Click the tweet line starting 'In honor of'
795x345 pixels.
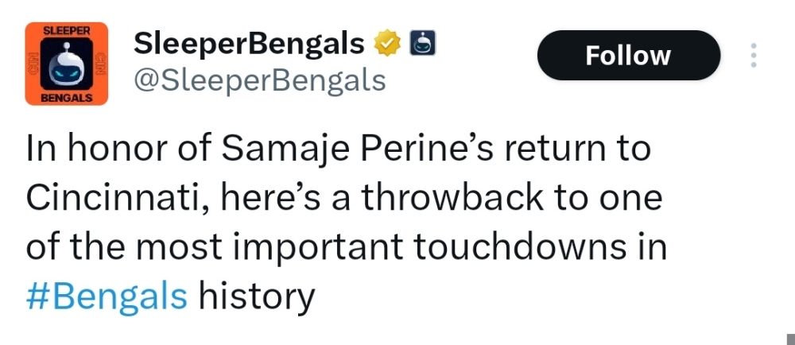(x=338, y=150)
